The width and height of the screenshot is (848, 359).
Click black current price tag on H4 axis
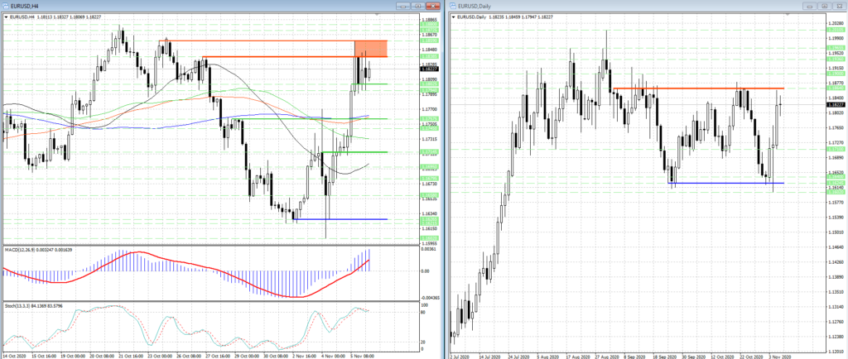click(x=429, y=69)
